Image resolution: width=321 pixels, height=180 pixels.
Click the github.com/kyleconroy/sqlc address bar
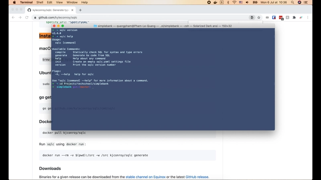click(x=120, y=18)
